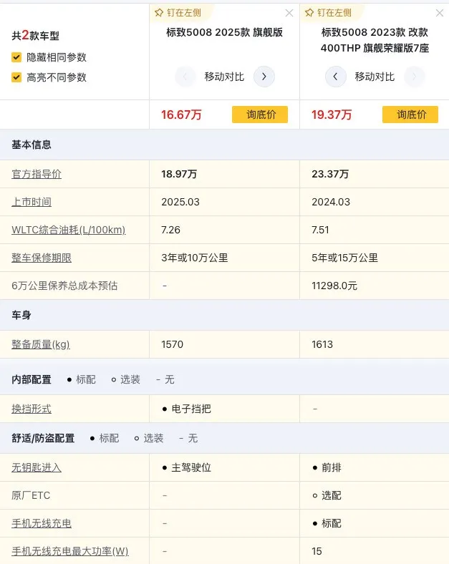Ask lowest price for 16.67万 model

[260, 115]
